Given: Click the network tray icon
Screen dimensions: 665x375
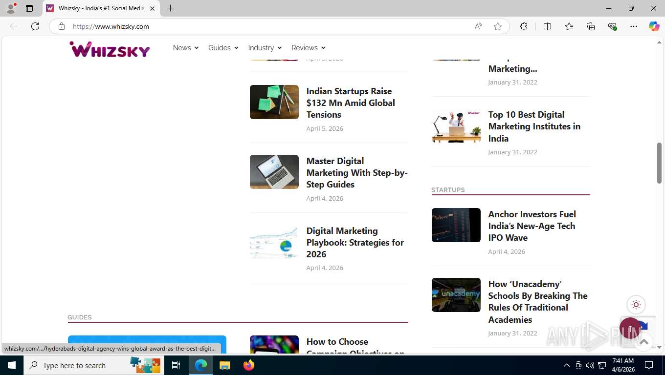Looking at the screenshot, I should (602, 365).
